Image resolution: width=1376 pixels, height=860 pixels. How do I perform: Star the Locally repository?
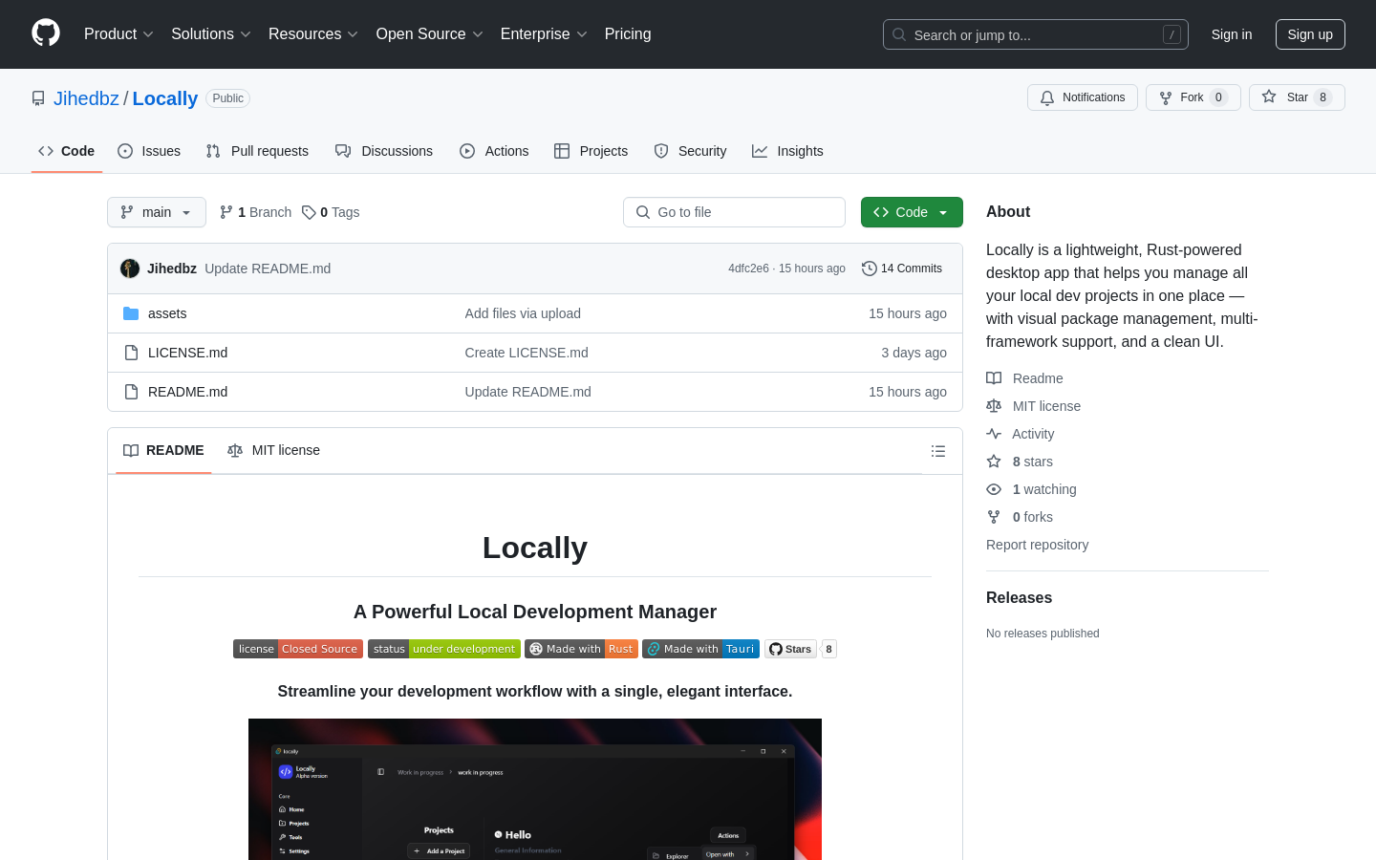1297,97
